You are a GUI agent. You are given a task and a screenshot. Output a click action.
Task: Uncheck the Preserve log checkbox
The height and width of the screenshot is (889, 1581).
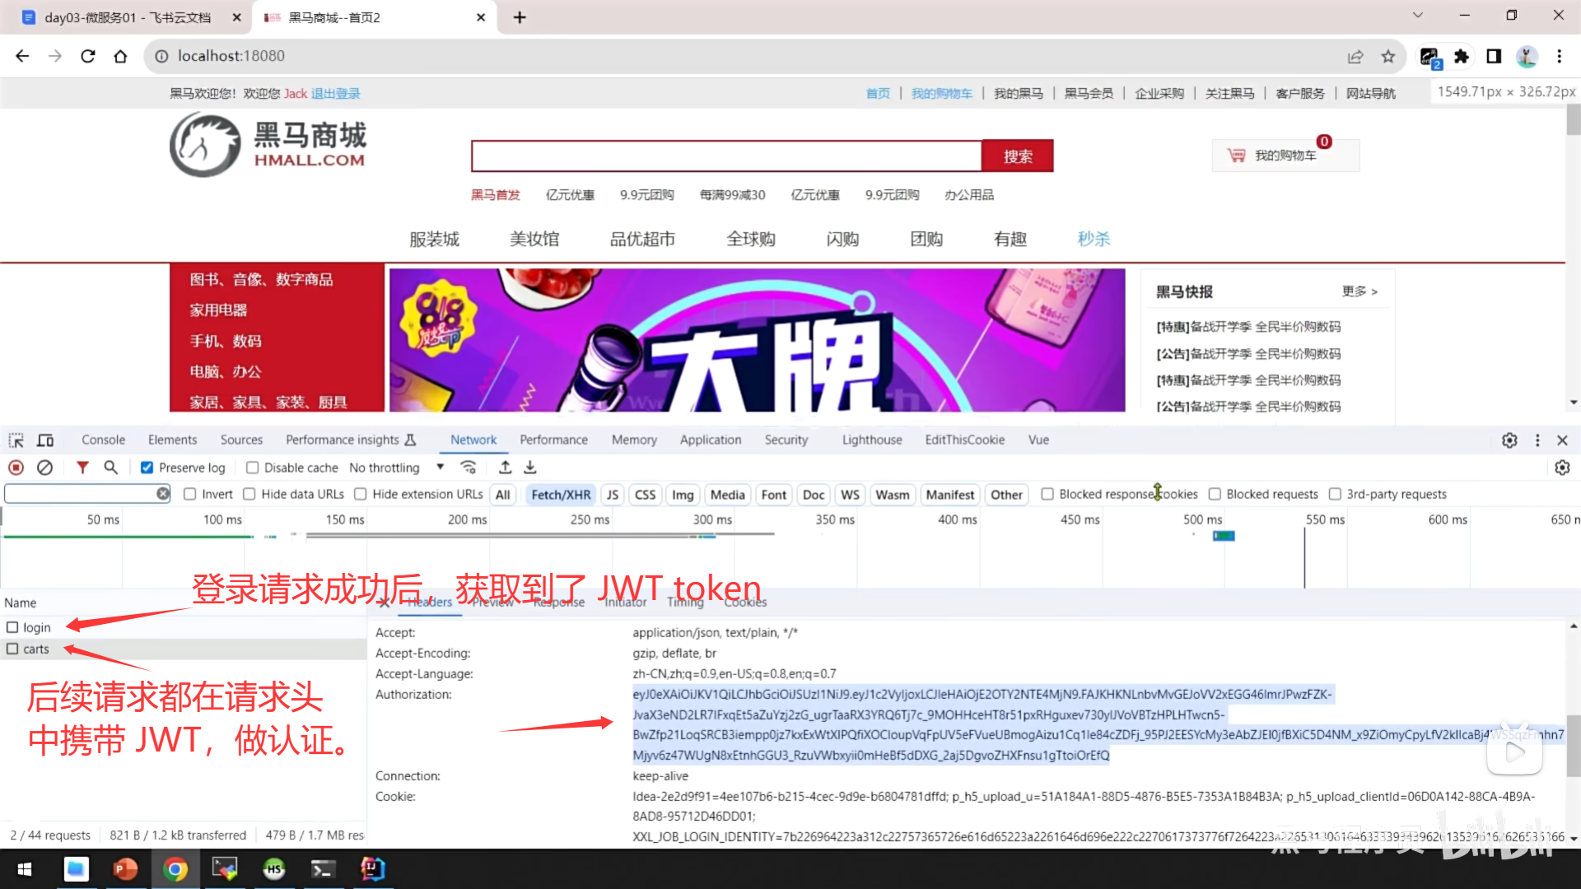pyautogui.click(x=147, y=467)
